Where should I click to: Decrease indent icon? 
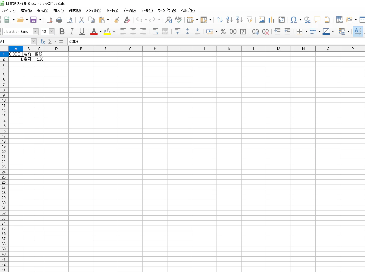287,31
